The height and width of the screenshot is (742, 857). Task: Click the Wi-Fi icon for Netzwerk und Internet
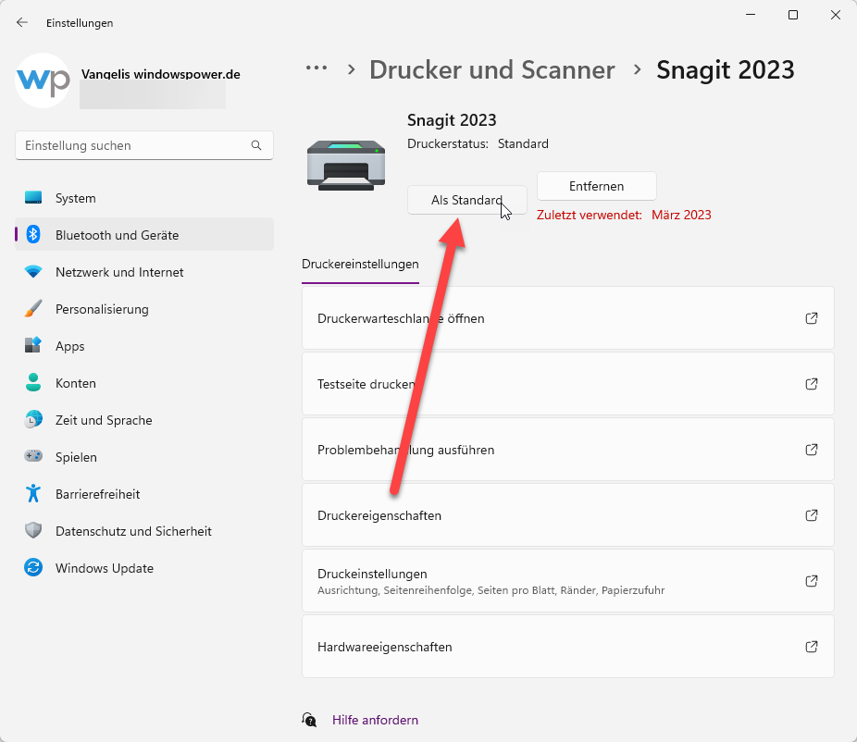(x=33, y=272)
